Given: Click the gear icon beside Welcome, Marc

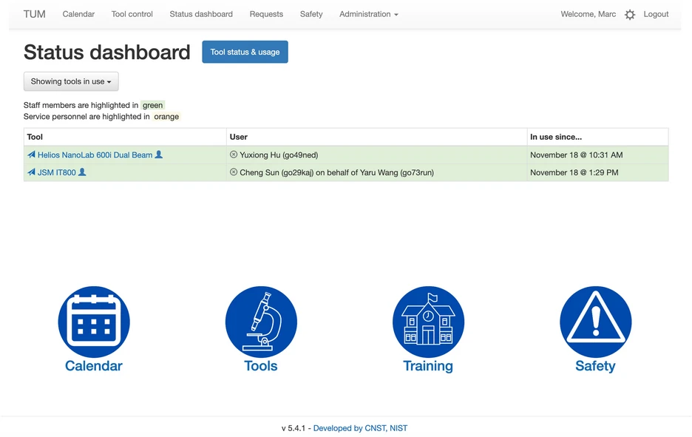Looking at the screenshot, I should [630, 15].
